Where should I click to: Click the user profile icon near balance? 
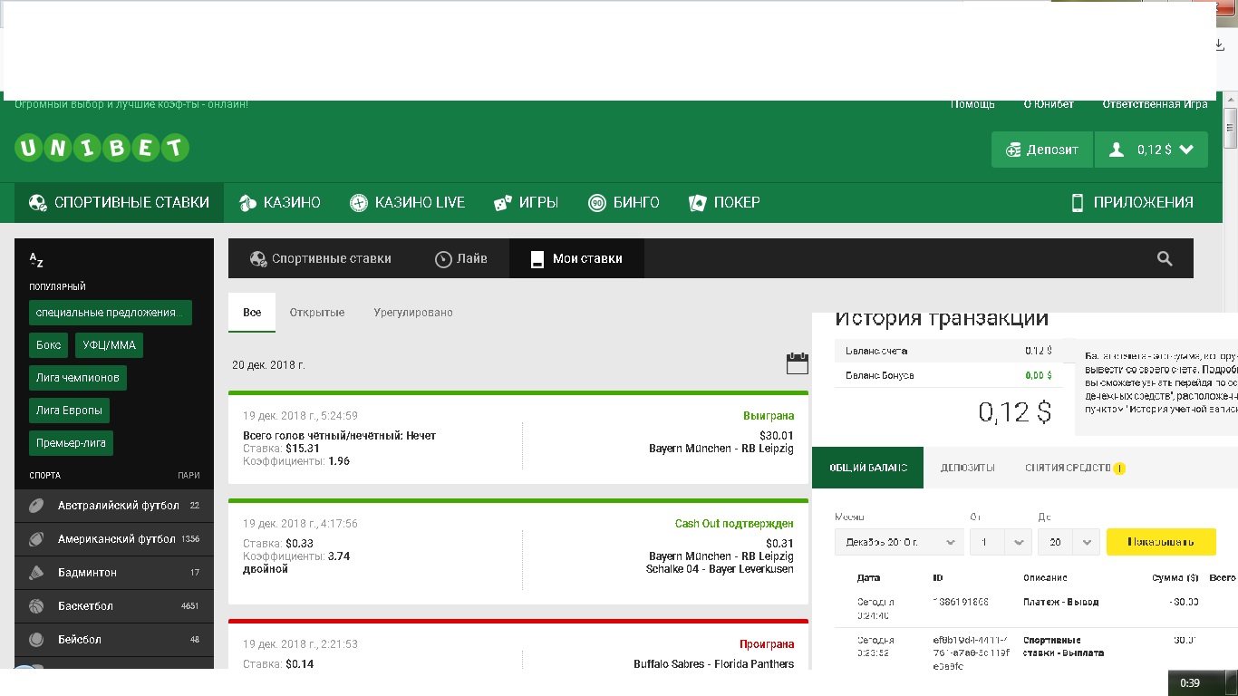click(x=1117, y=150)
